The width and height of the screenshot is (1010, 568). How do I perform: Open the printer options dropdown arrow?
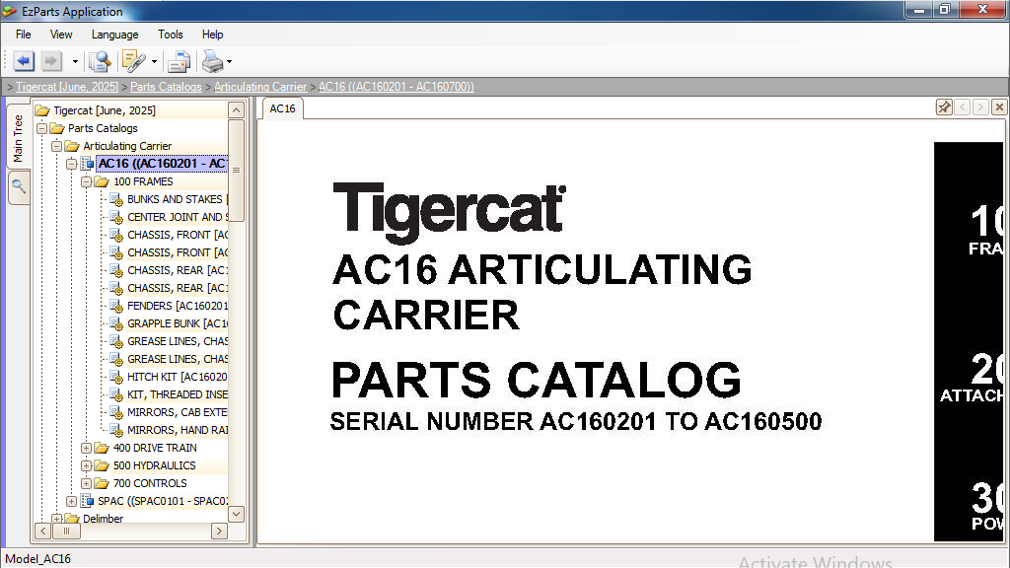tap(229, 62)
